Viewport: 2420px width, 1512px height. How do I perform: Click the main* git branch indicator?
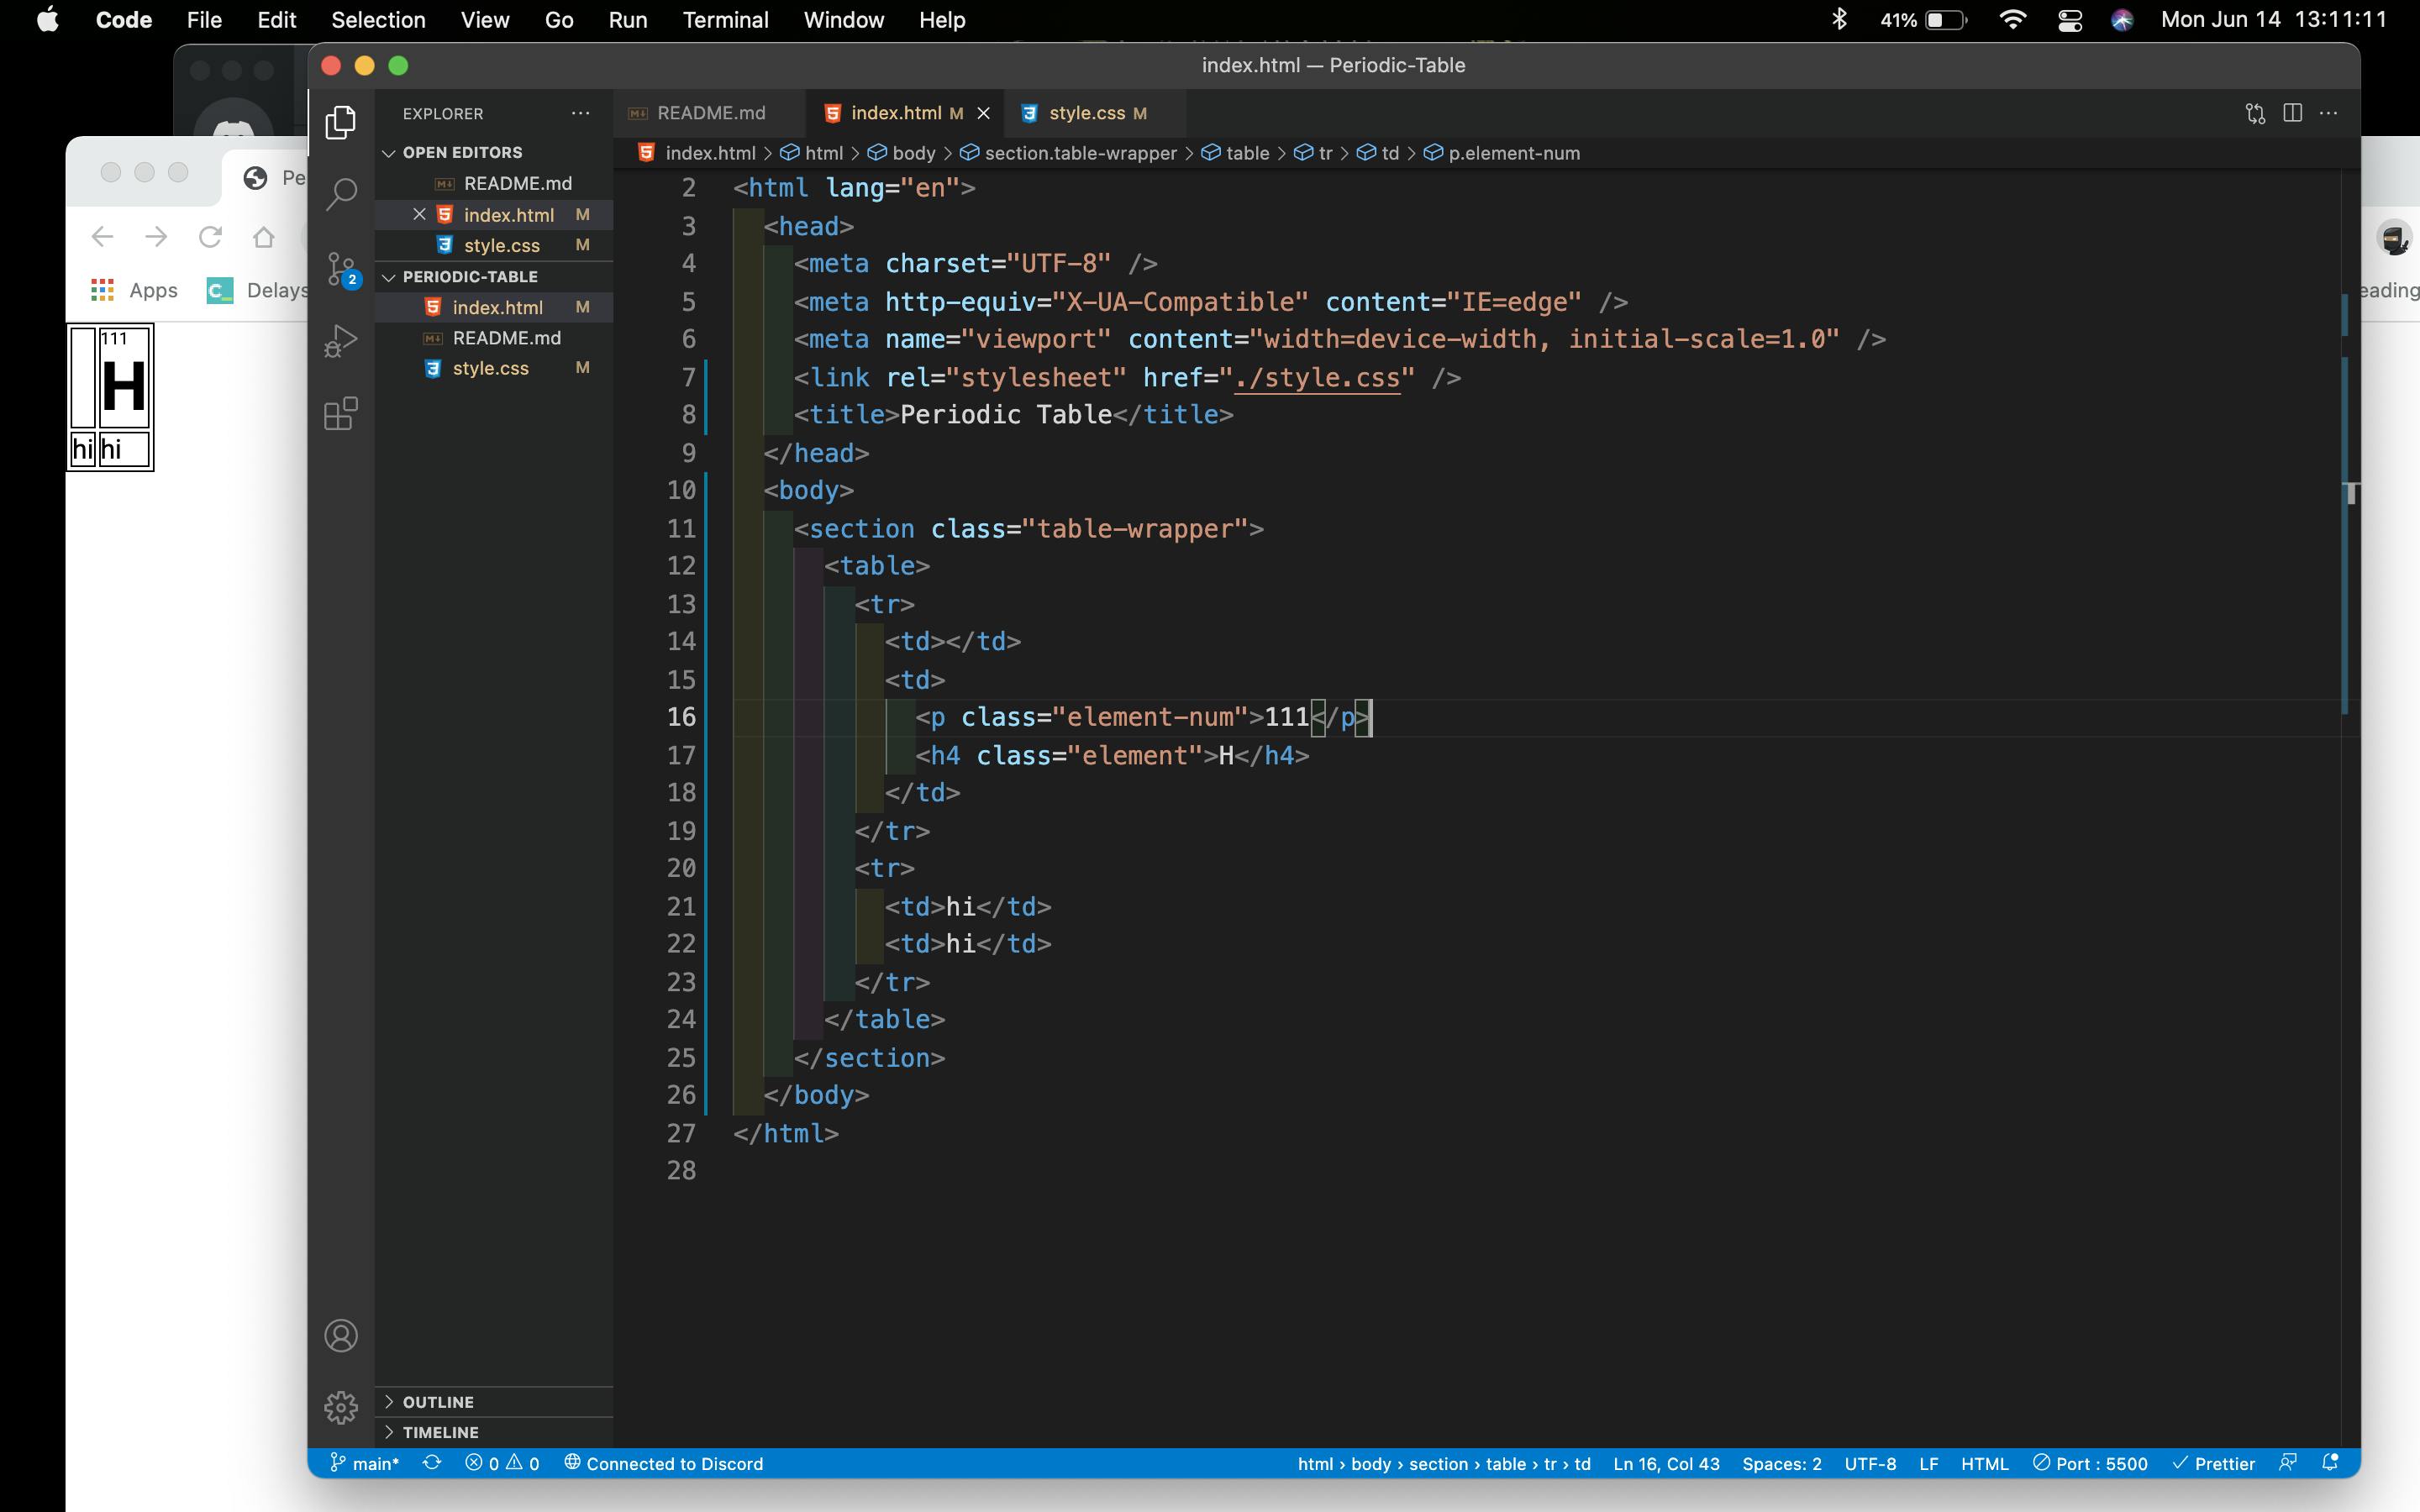coord(365,1463)
